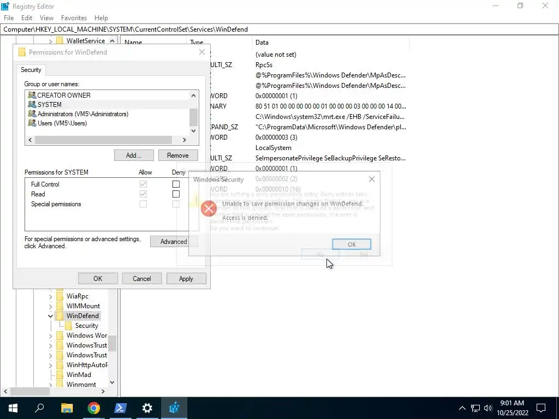Open taskbar Search
559x419 pixels.
coord(39,408)
